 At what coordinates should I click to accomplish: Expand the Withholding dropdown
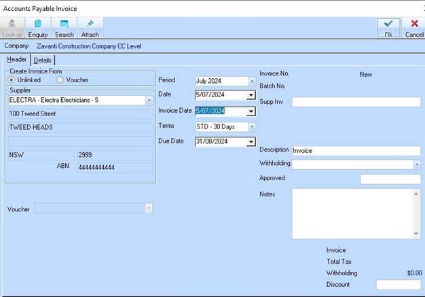[416, 164]
